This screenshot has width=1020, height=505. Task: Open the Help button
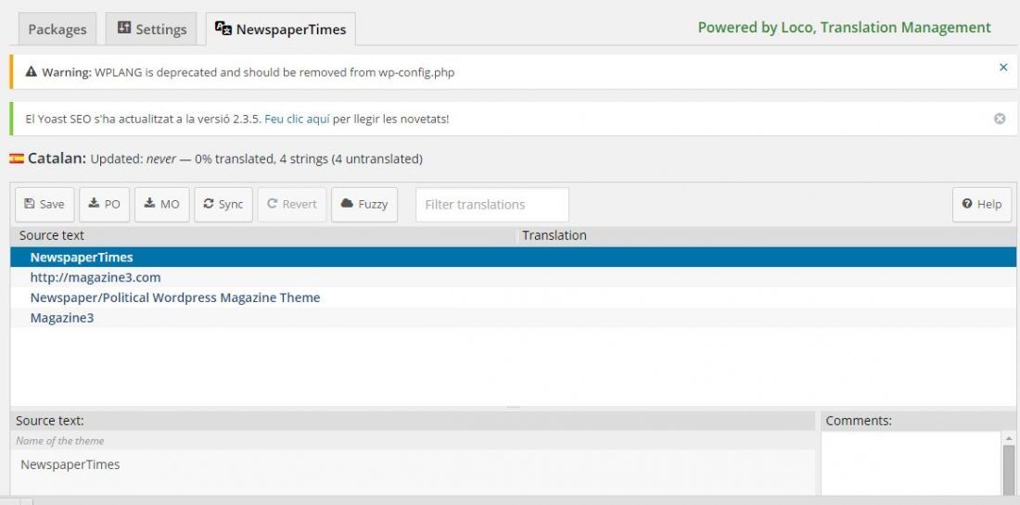(982, 204)
